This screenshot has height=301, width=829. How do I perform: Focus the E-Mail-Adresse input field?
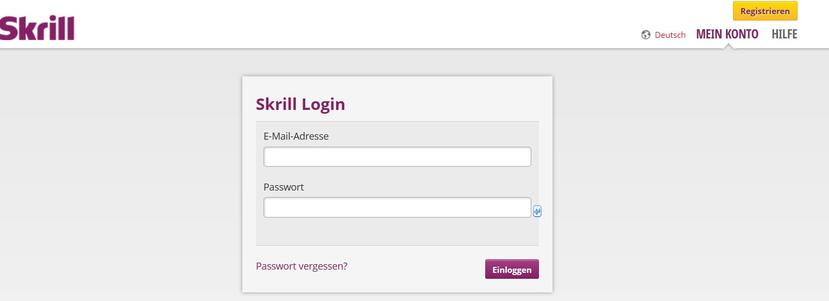397,156
